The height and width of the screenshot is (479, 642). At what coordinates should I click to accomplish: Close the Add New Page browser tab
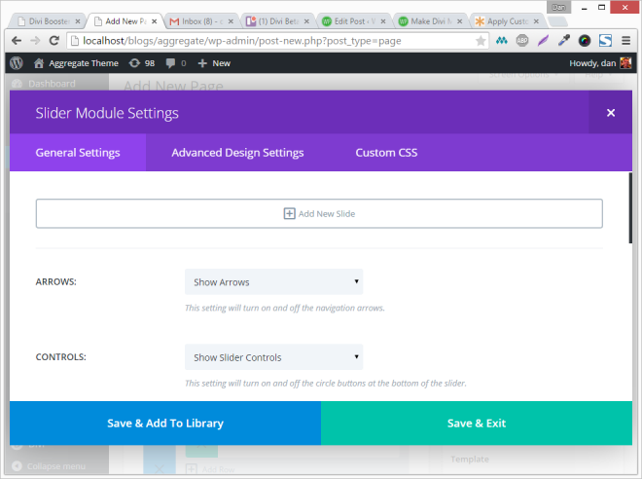coord(154,21)
